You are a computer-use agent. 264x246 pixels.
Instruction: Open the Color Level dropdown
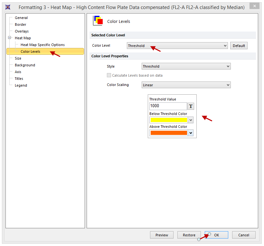point(177,46)
